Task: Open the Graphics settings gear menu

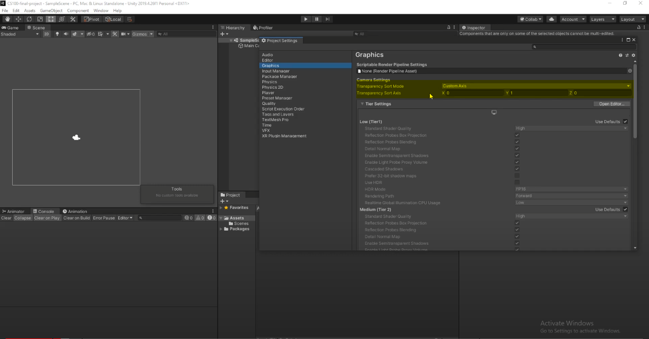Action: pos(633,55)
